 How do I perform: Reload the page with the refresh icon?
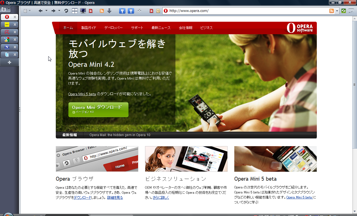(66, 11)
